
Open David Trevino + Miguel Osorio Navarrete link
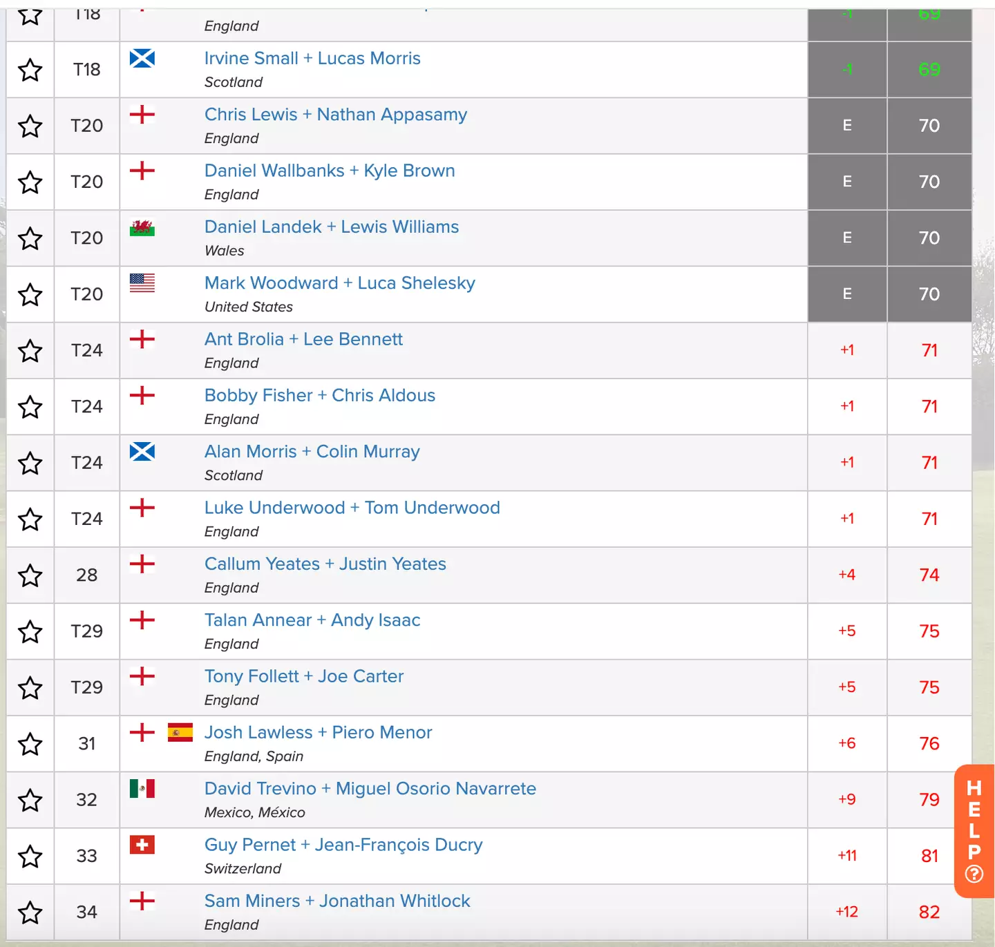[x=370, y=789]
